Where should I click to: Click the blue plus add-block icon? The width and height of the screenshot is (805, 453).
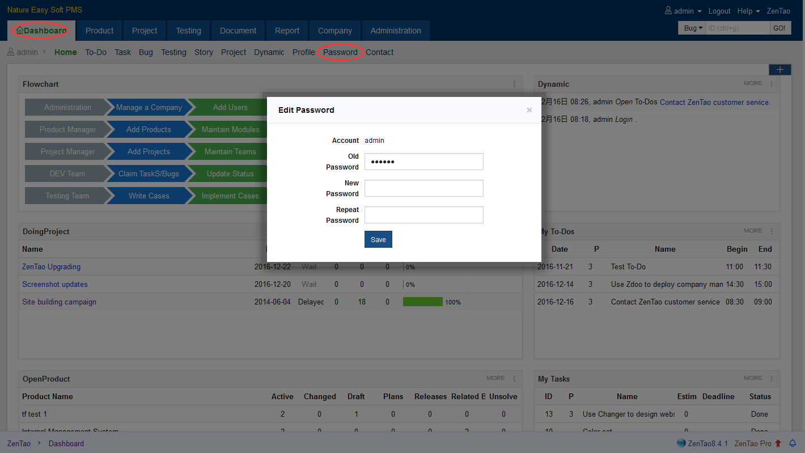pyautogui.click(x=780, y=70)
